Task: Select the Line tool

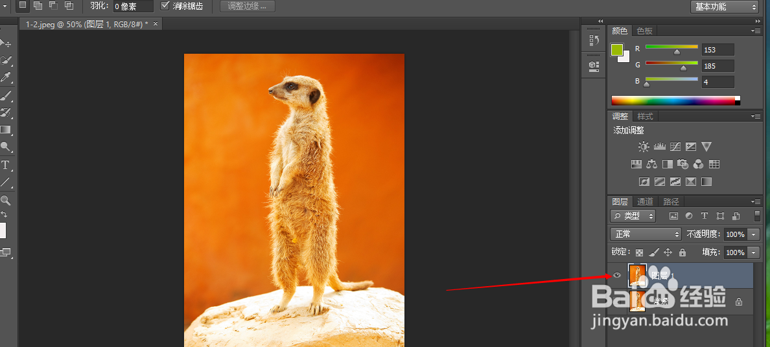Action: 6,182
